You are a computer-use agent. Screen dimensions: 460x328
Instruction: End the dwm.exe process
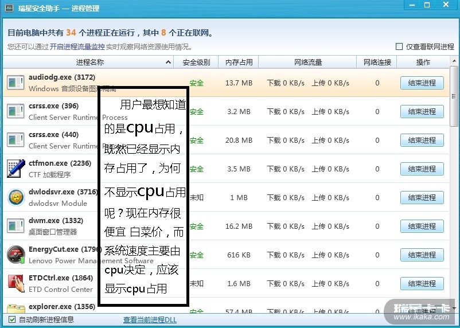422,226
